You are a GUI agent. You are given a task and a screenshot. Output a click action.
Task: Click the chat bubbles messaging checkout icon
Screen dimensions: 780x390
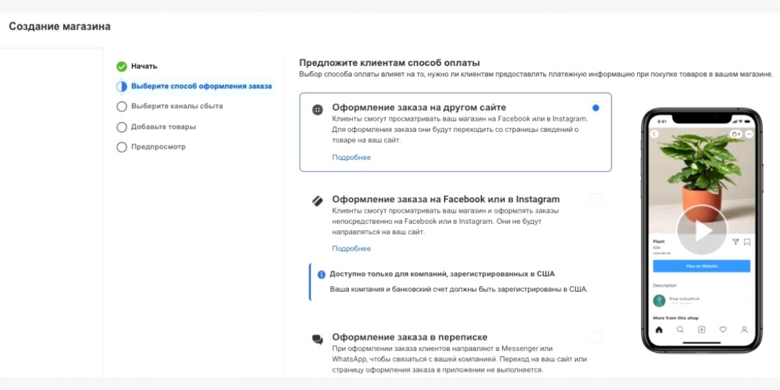click(318, 339)
